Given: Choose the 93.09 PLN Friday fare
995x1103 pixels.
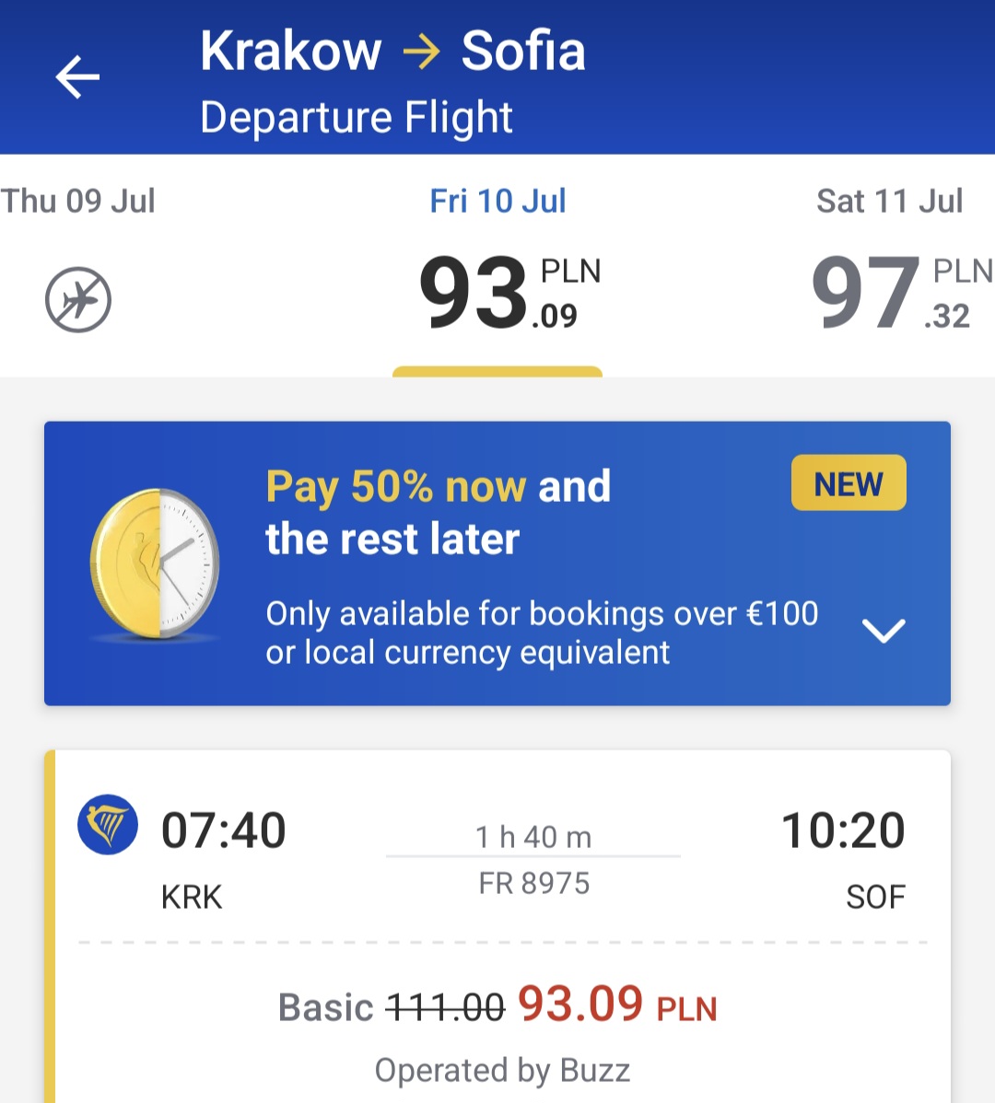Looking at the screenshot, I should pos(510,292).
